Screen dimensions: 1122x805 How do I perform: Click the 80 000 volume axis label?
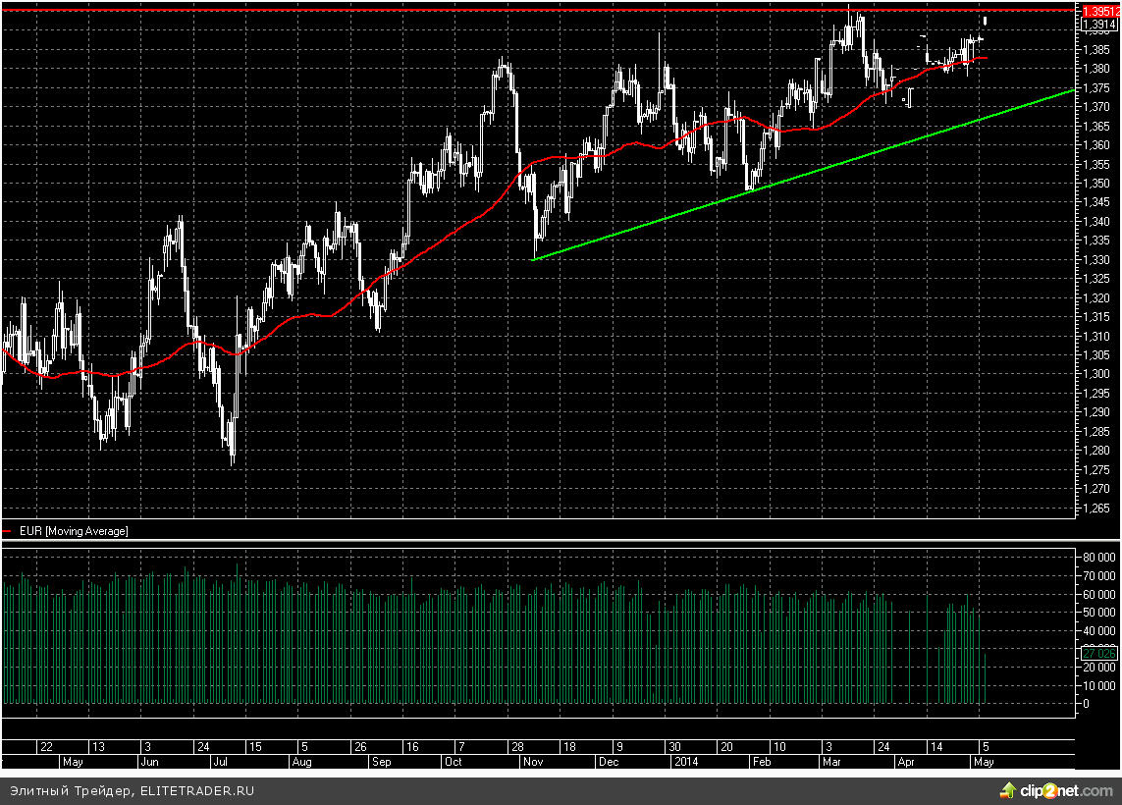click(x=1098, y=557)
